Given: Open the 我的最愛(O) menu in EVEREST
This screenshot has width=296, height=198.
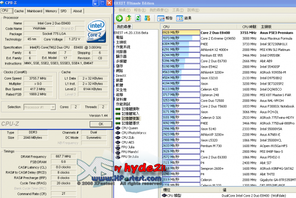Looking at the screenshot, I should pos(159,10).
